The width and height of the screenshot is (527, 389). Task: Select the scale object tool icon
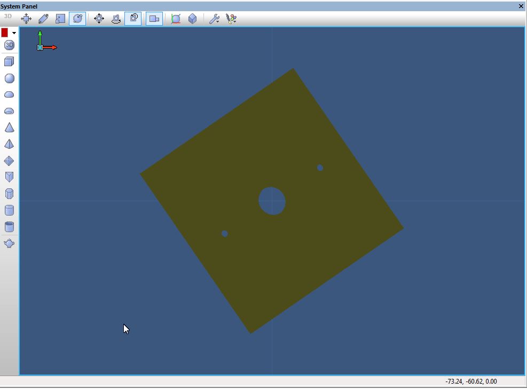point(60,19)
